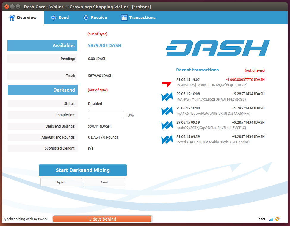Click '0 DASH / 0 Rounds' value
This screenshot has height=226, width=290.
[x=103, y=137]
